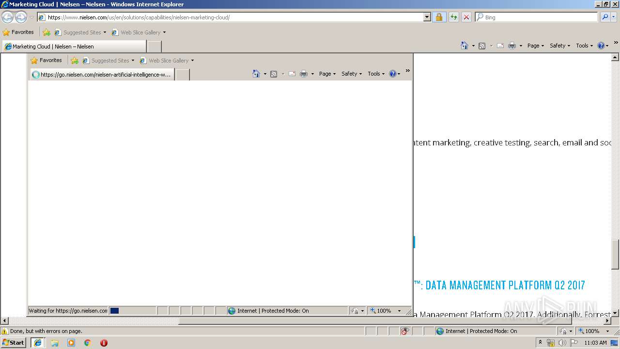This screenshot has height=349, width=620.
Task: Add to Favorites Bar icon in inner window
Action: (75, 61)
